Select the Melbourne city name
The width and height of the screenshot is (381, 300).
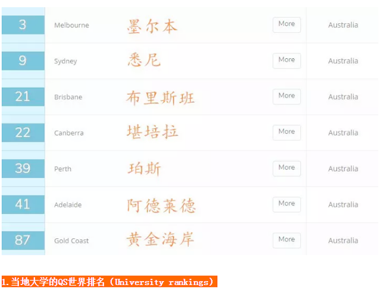click(71, 25)
